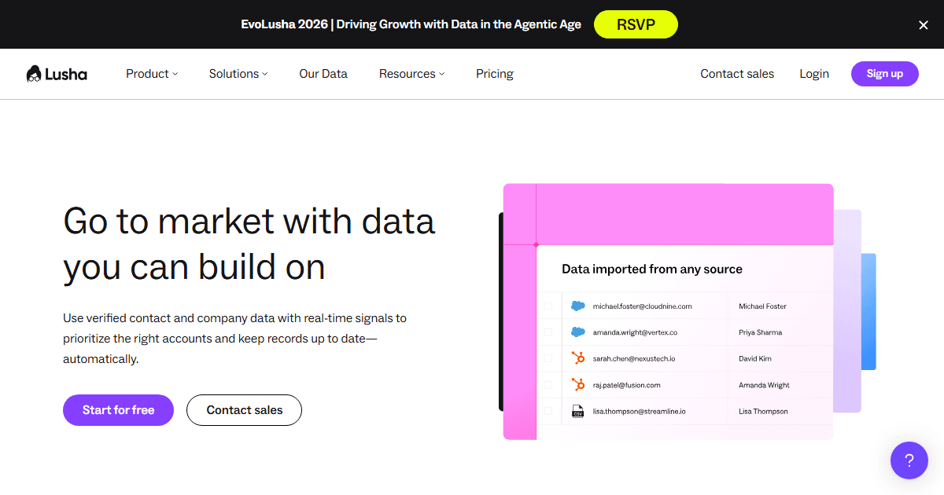
Task: Click the name Amanda Wright
Action: [764, 385]
